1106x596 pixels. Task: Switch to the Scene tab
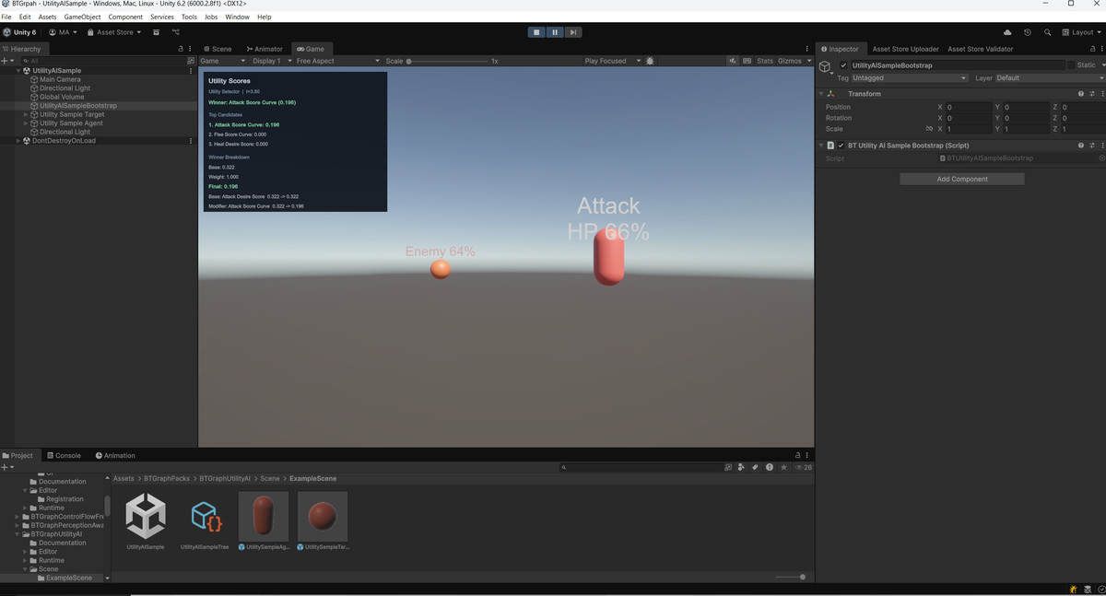(218, 49)
